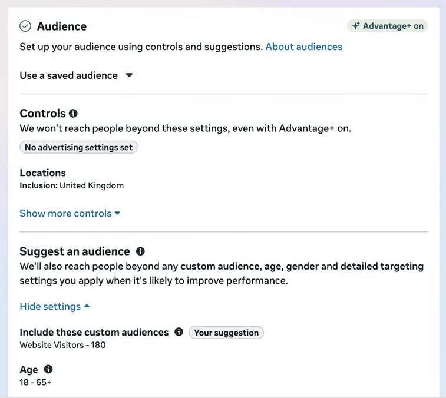Select the Inclusion: United Kingdom location
Screen dimensions: 446x398
tap(72, 185)
